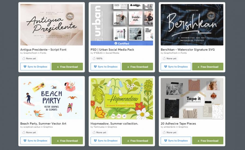Free Download 20 Adhesive Tape Pieces
245x150 pixels.
(x=208, y=141)
